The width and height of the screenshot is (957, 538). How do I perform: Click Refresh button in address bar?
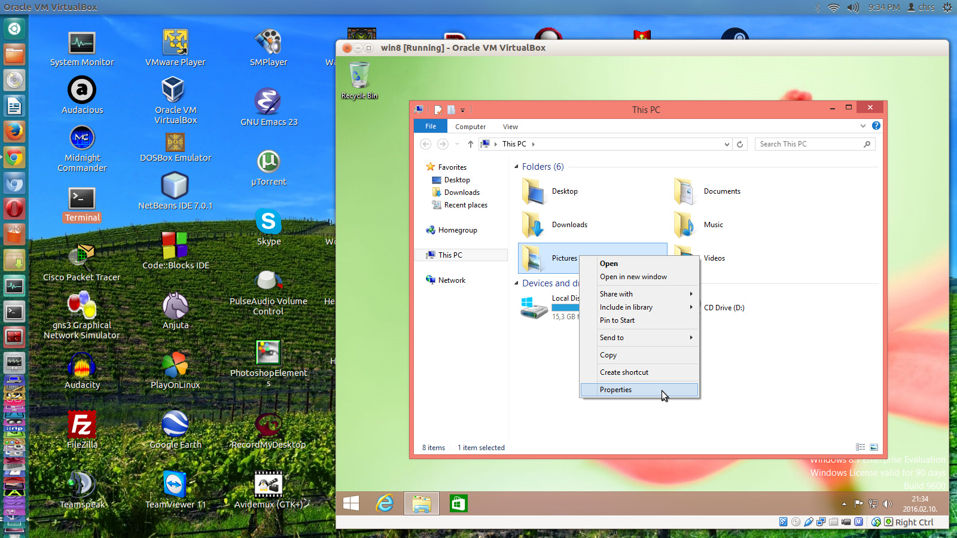tap(740, 144)
